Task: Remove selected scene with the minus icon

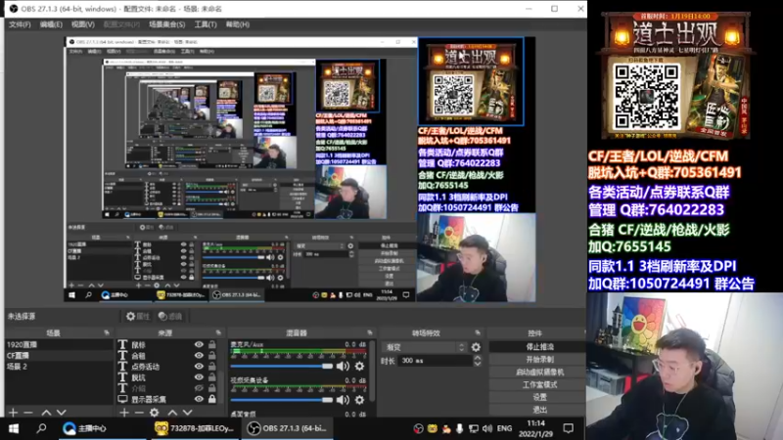Action: pyautogui.click(x=28, y=413)
